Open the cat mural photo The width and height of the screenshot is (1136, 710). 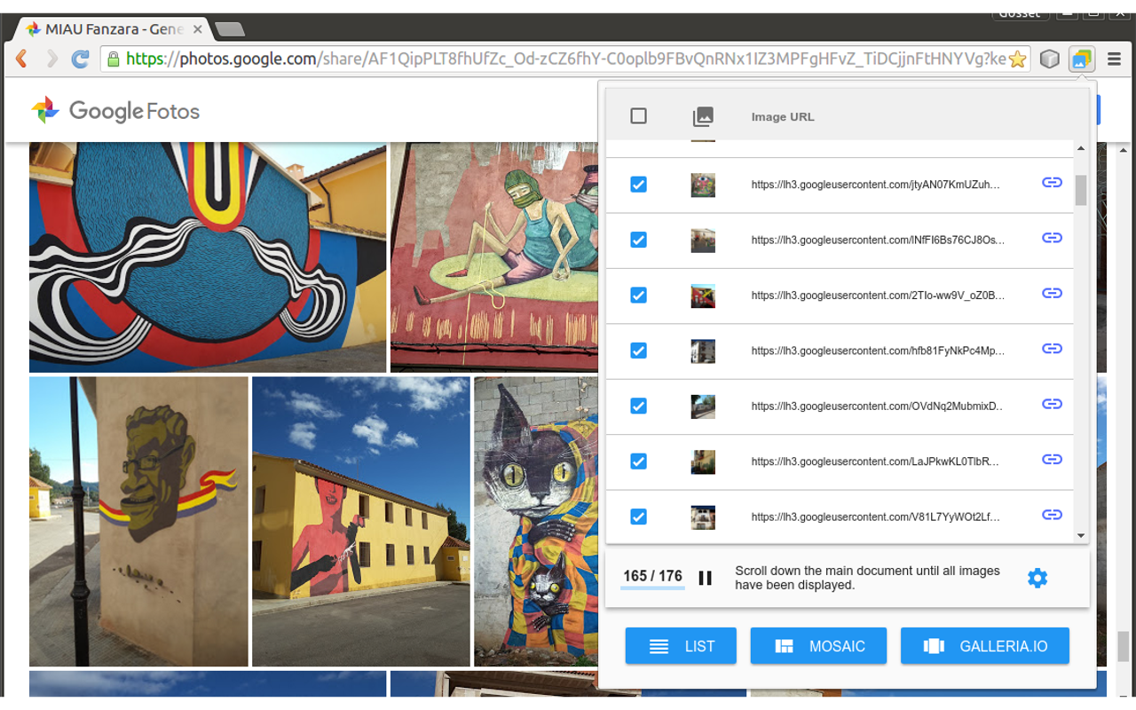coord(535,521)
